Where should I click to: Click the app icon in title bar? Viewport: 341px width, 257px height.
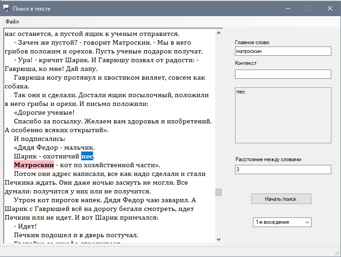[x=7, y=8]
